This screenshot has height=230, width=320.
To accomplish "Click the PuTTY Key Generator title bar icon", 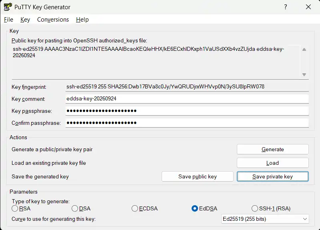I will (x=8, y=7).
